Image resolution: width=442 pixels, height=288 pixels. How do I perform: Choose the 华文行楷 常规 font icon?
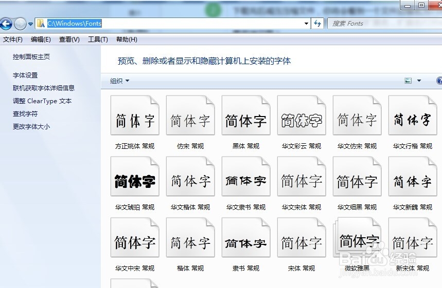pos(413,116)
